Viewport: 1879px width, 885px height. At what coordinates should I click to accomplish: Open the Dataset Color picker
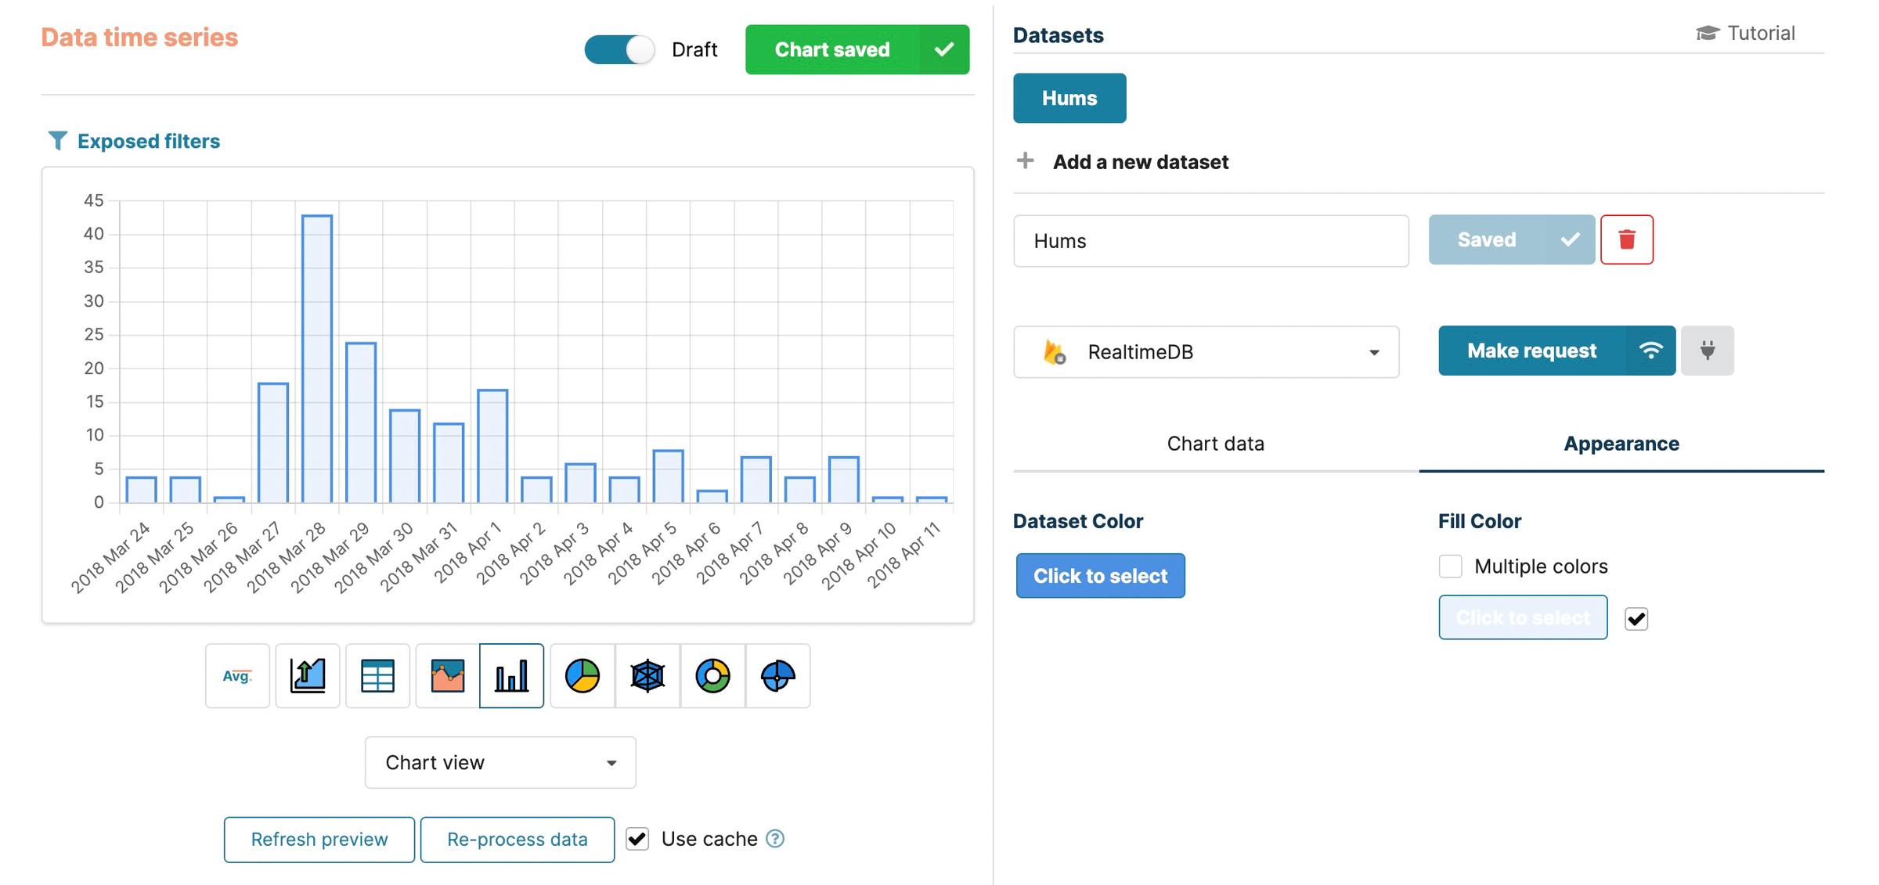tap(1100, 575)
